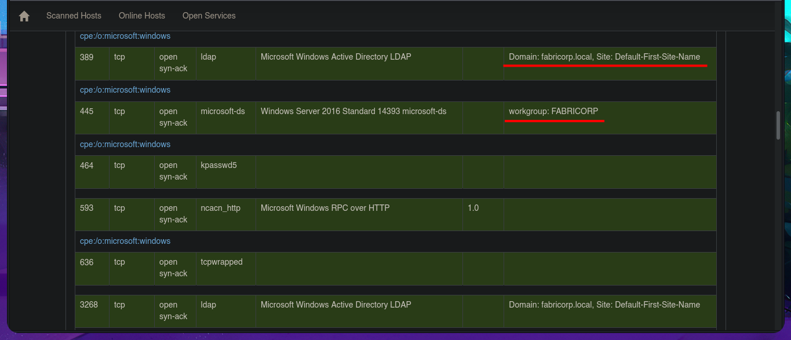Open the cpe link above port 636 row
The width and height of the screenshot is (791, 340).
pos(125,241)
